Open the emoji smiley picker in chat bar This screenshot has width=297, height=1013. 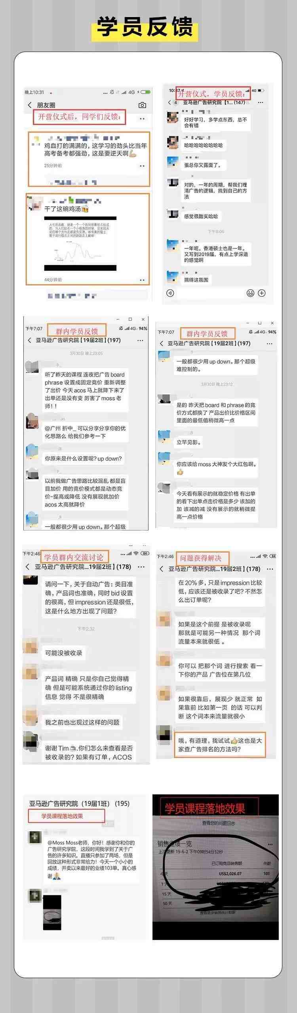click(250, 293)
